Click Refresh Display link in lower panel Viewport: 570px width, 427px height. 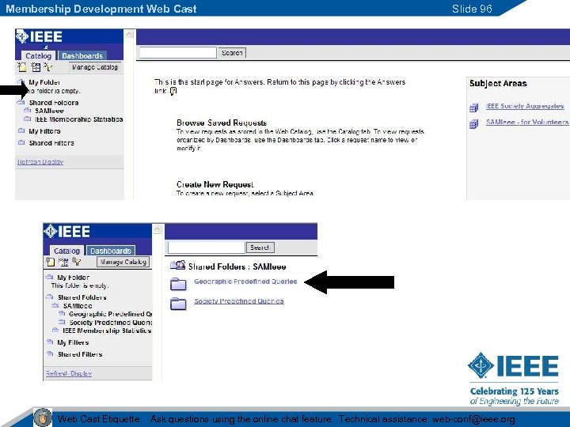[x=69, y=373]
